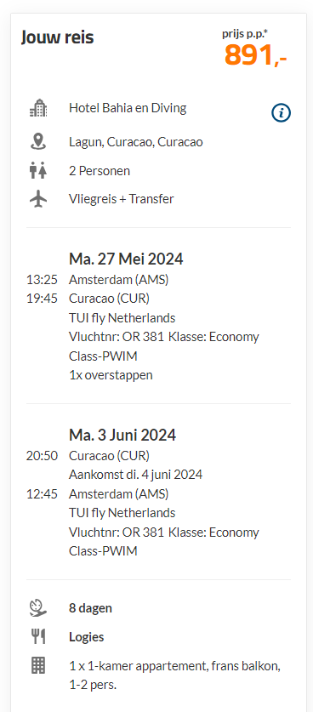The width and height of the screenshot is (313, 712).
Task: Click the Logies board type label
Action: pyautogui.click(x=86, y=636)
